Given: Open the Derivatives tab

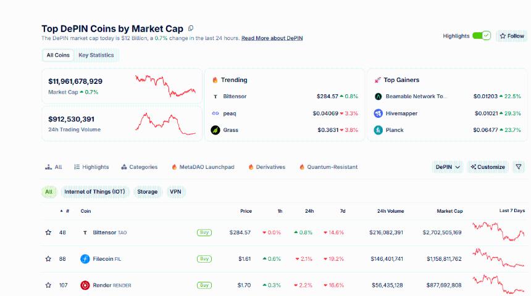Looking at the screenshot, I should coord(267,167).
